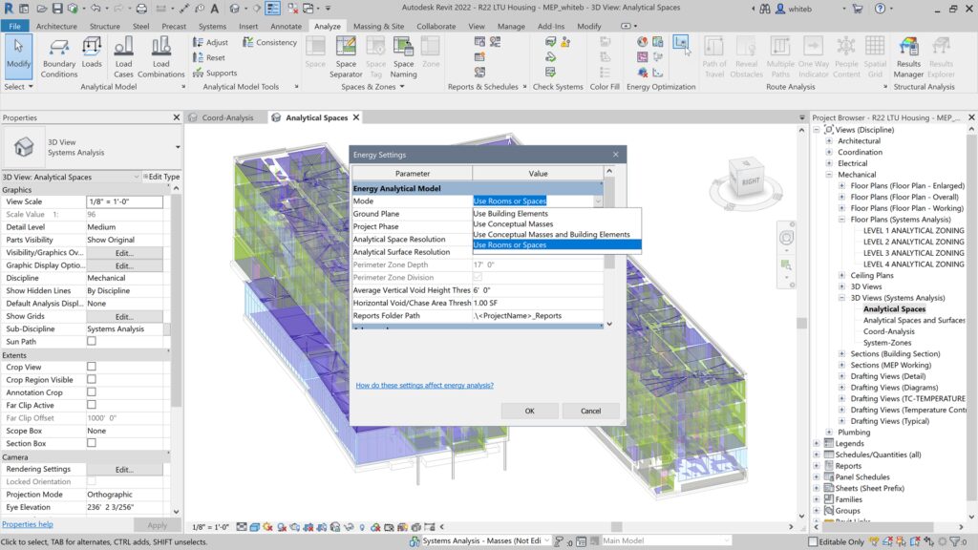Toggle Crop Region Visible checkbox

tap(92, 379)
